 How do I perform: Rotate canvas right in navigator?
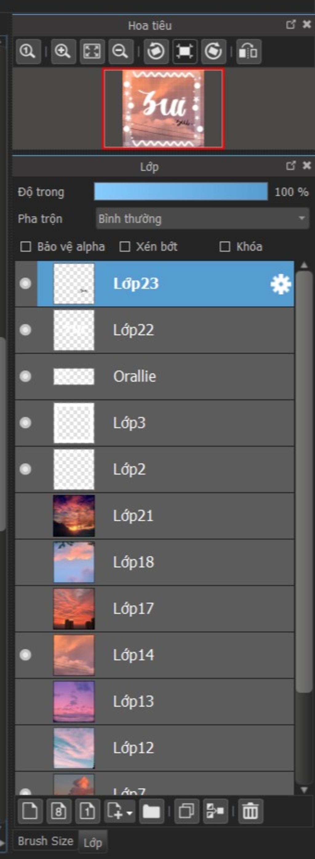[x=213, y=51]
